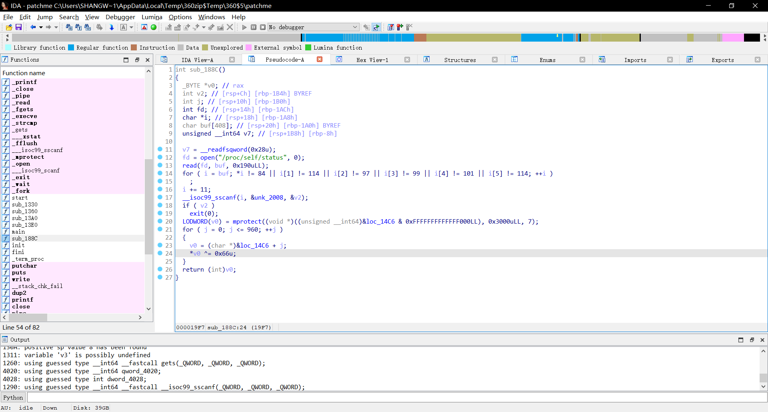Click the blue down arrow icon
This screenshot has height=412, width=768.
112,27
